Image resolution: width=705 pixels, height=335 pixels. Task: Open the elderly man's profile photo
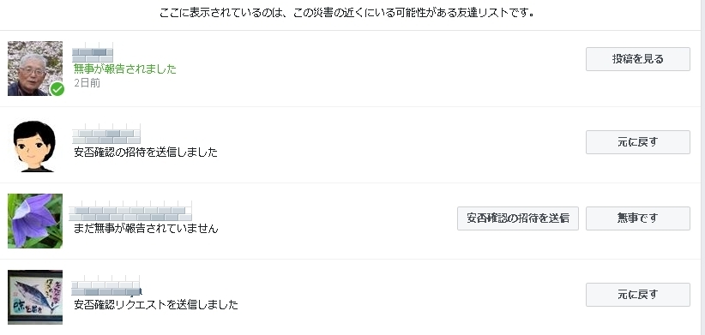35,69
